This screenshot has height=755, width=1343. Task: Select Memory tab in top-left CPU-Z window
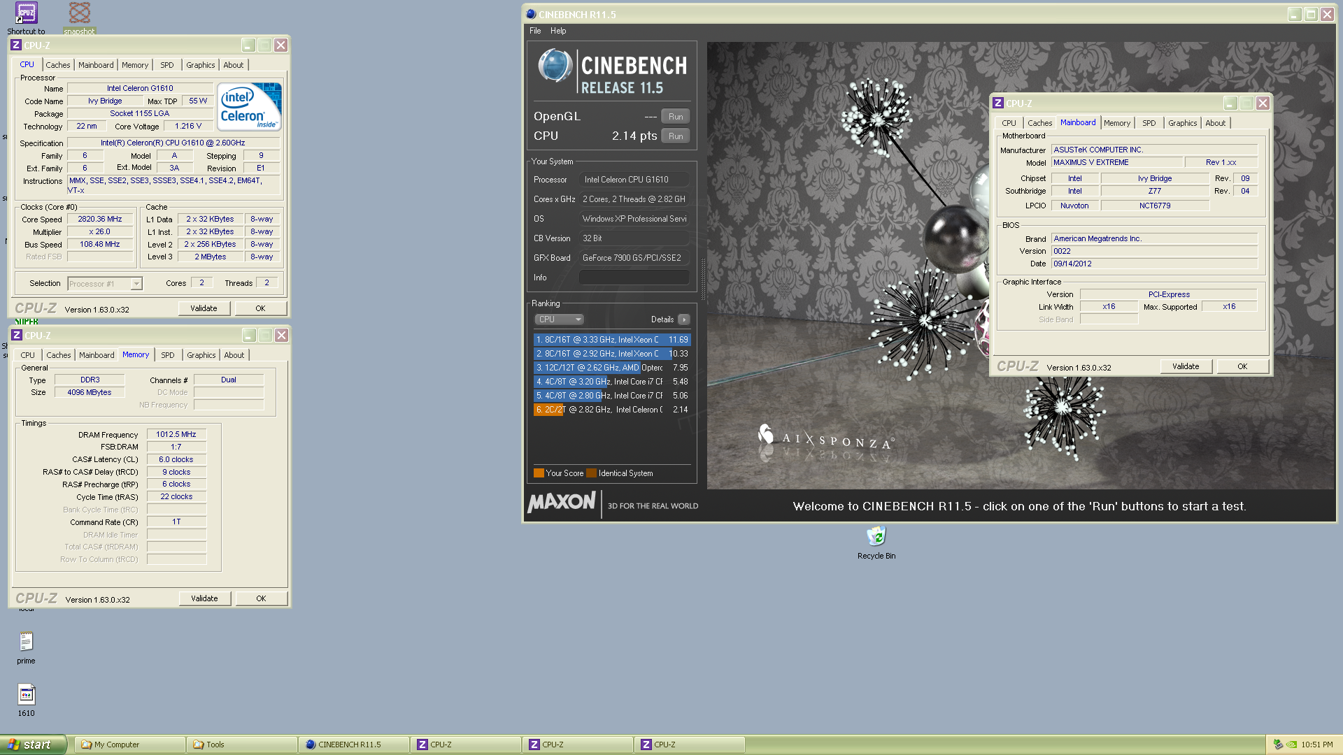click(135, 65)
